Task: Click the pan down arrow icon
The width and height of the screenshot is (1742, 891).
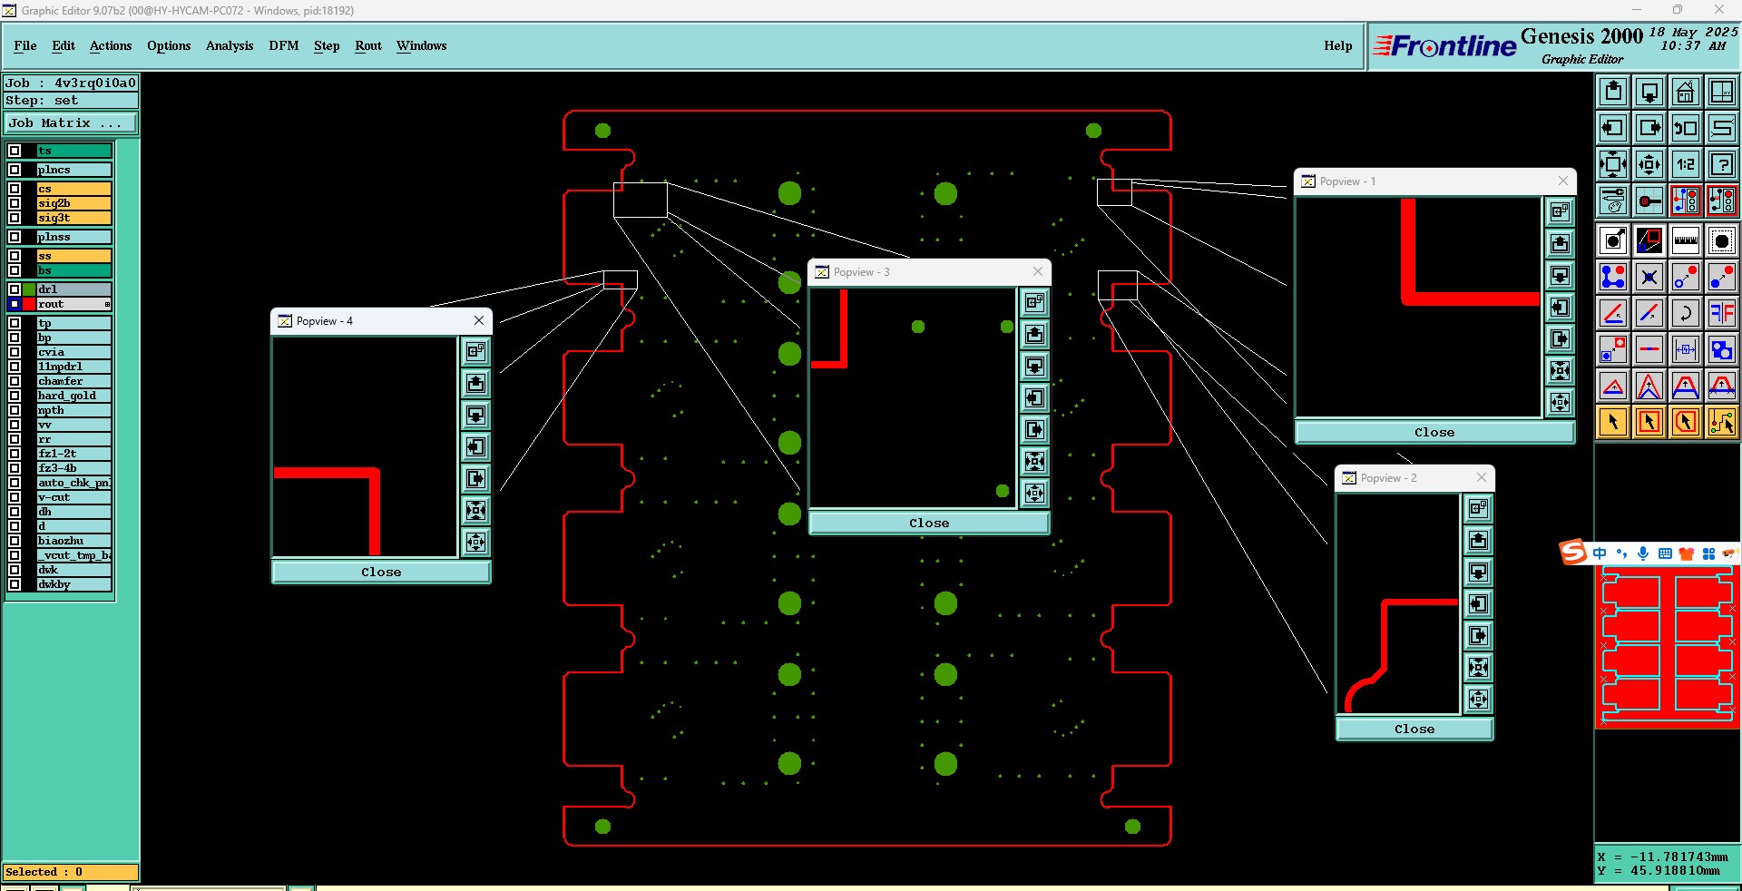Action: pyautogui.click(x=1649, y=92)
